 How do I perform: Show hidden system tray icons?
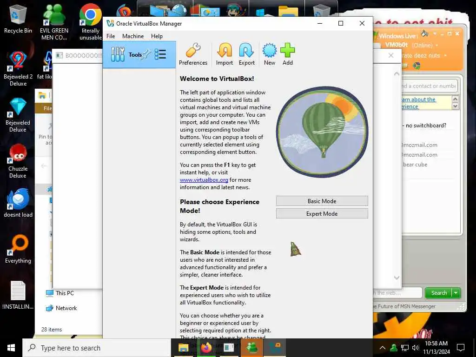(x=383, y=348)
